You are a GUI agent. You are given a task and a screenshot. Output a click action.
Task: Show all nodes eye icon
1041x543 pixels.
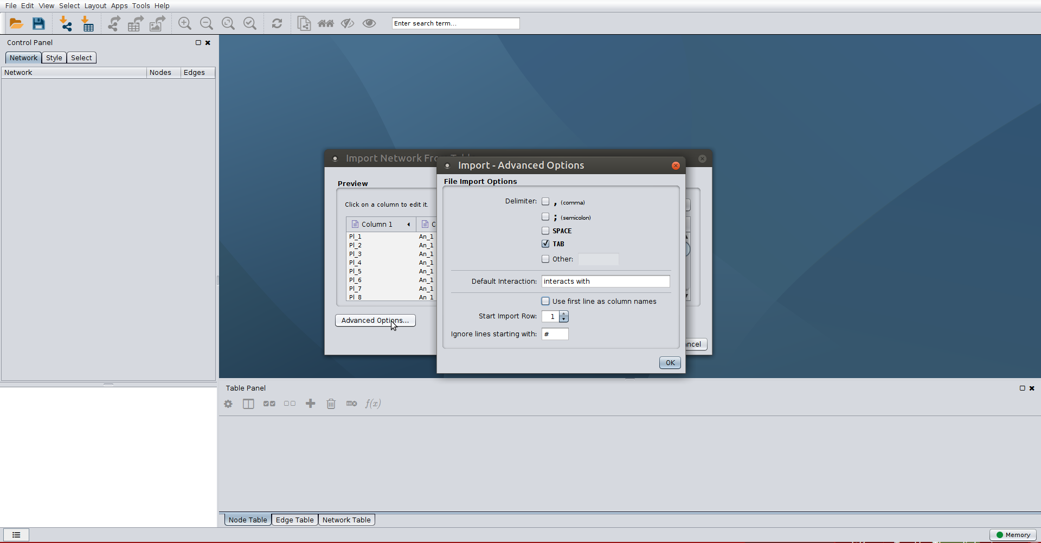coord(369,23)
